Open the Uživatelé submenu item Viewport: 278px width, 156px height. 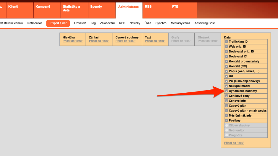(80, 23)
